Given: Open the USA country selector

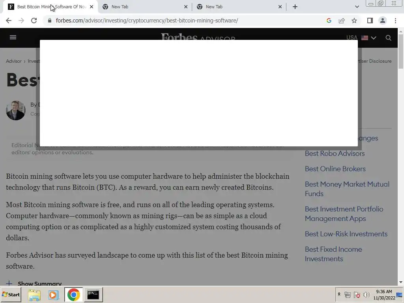Looking at the screenshot, I should coord(361,38).
